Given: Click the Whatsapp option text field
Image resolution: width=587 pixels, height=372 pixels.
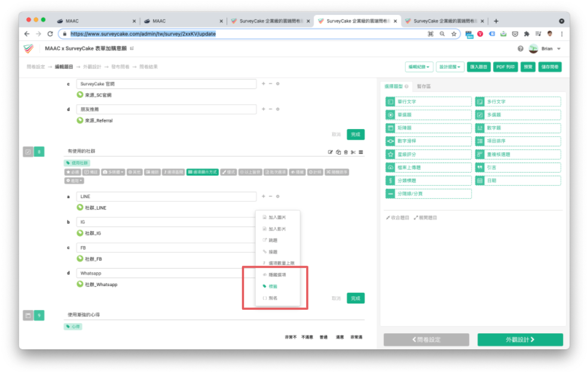Looking at the screenshot, I should [x=166, y=273].
